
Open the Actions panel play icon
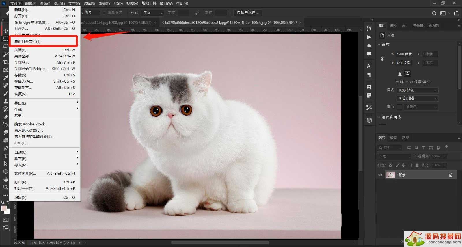coord(369,37)
